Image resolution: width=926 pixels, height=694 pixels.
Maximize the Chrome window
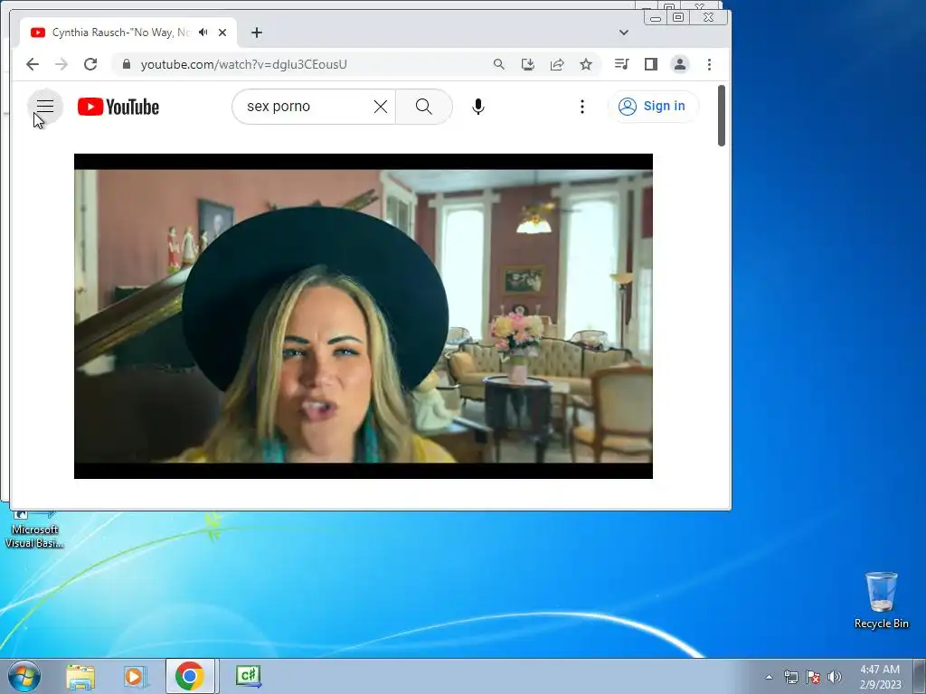click(x=678, y=18)
